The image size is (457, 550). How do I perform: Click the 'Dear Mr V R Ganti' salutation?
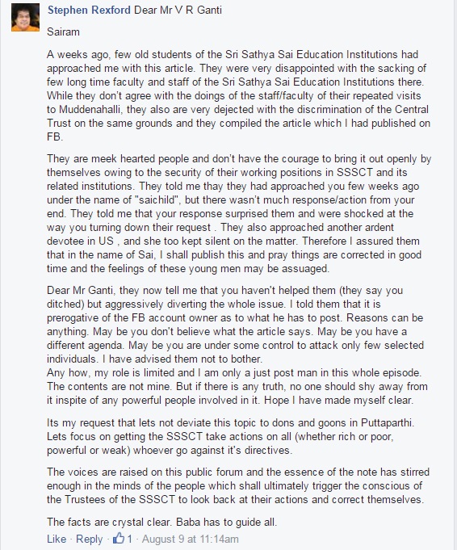[x=178, y=10]
